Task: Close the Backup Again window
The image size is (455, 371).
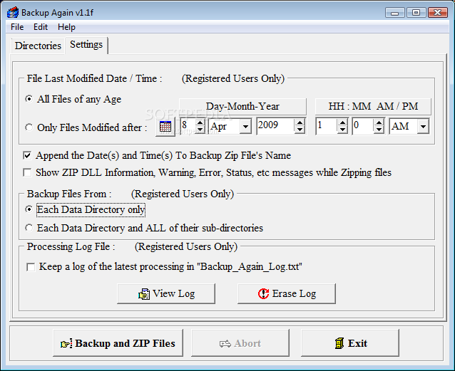Action: coord(438,13)
